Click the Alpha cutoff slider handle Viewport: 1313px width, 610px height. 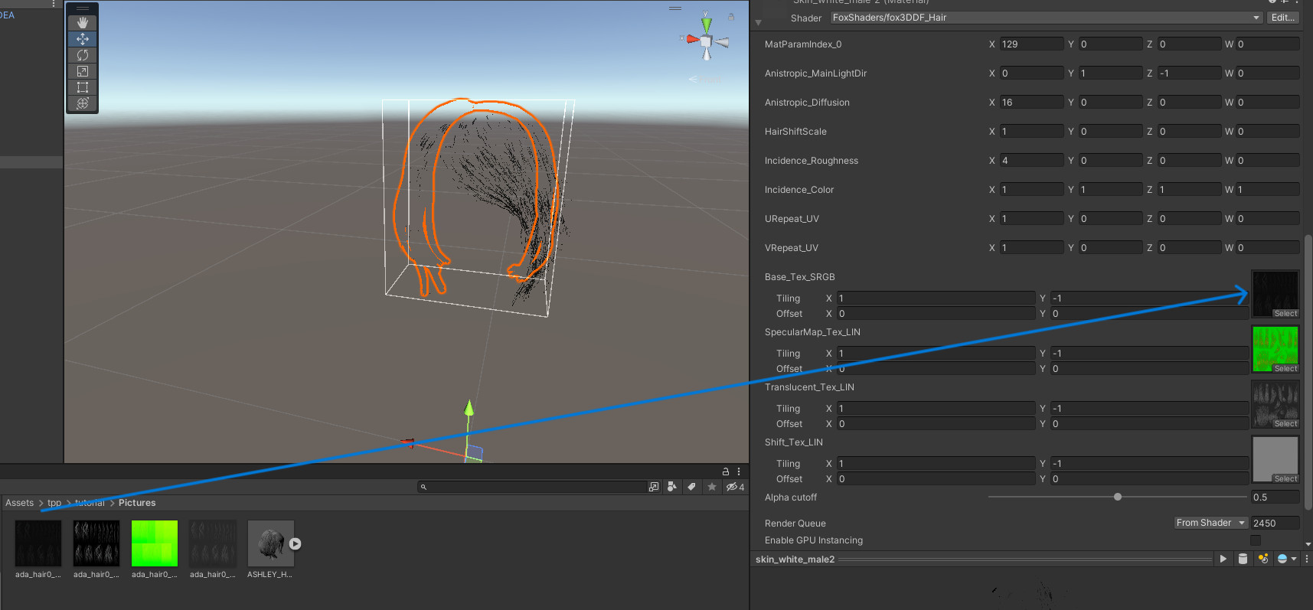1118,497
